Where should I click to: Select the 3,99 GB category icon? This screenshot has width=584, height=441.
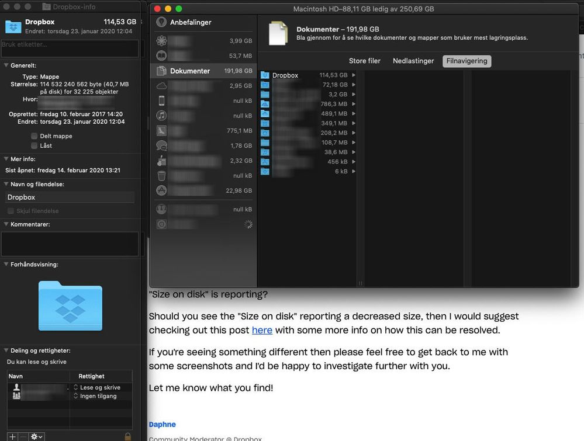161,40
